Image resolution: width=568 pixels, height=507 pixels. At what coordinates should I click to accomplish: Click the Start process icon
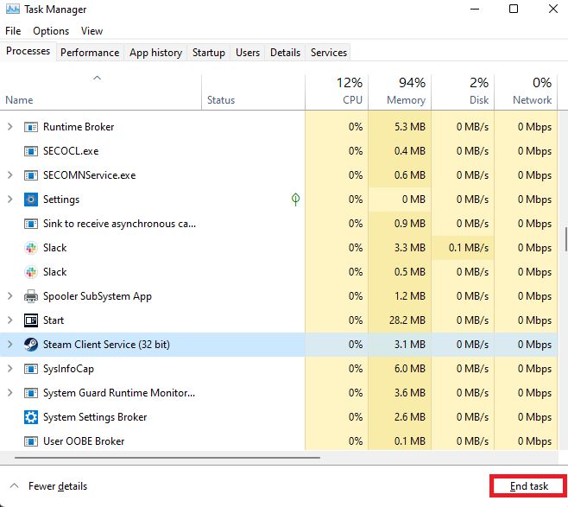[x=30, y=320]
